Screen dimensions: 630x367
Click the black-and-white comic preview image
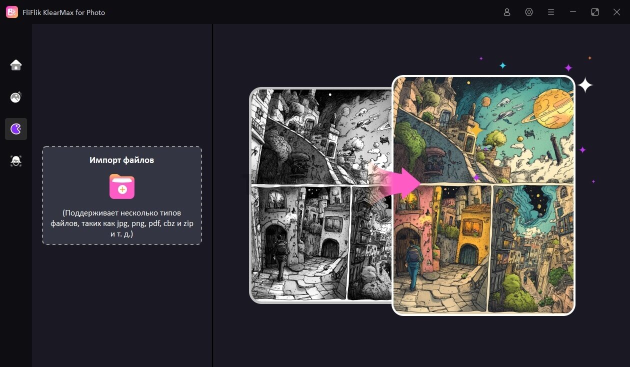click(x=320, y=195)
